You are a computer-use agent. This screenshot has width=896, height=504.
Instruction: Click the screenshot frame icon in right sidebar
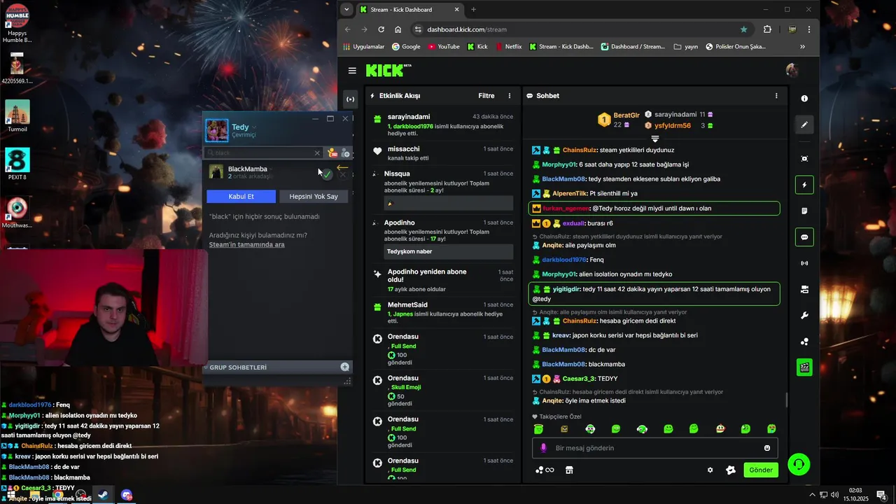[804, 159]
